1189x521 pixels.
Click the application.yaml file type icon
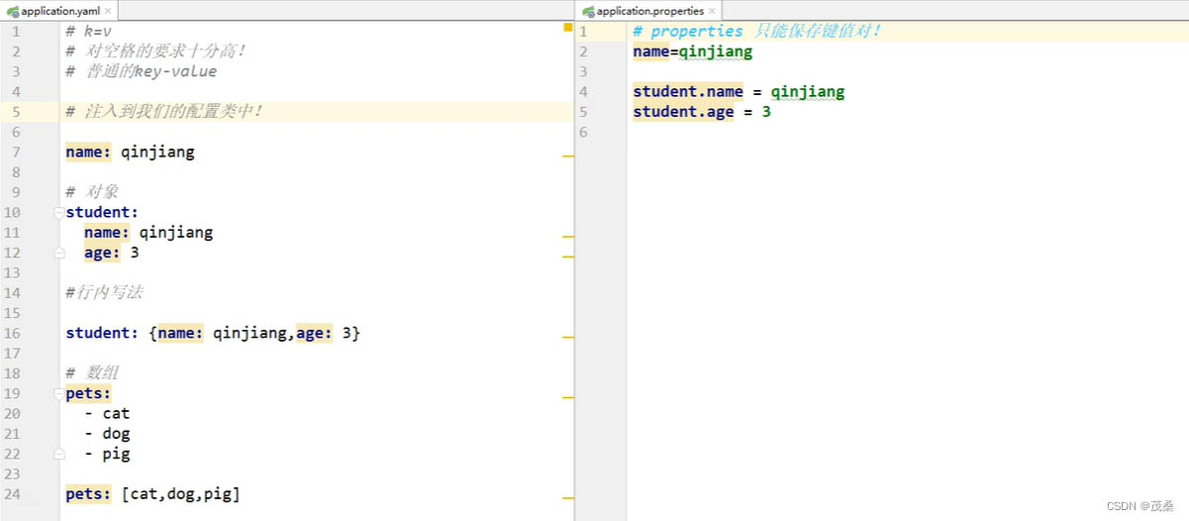[12, 12]
